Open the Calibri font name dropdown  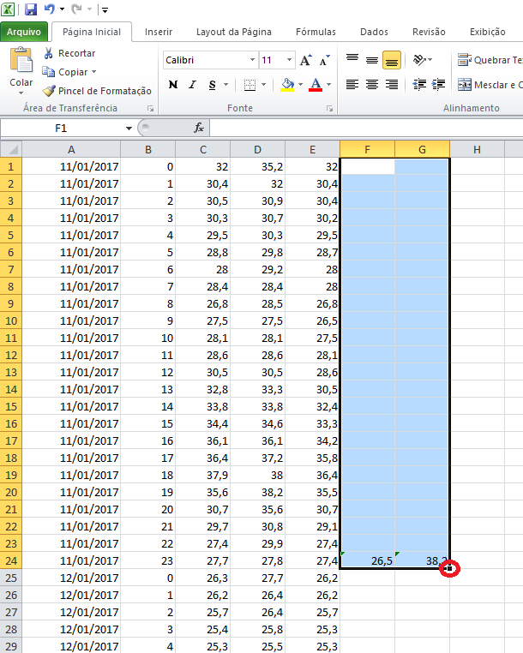coord(252,61)
